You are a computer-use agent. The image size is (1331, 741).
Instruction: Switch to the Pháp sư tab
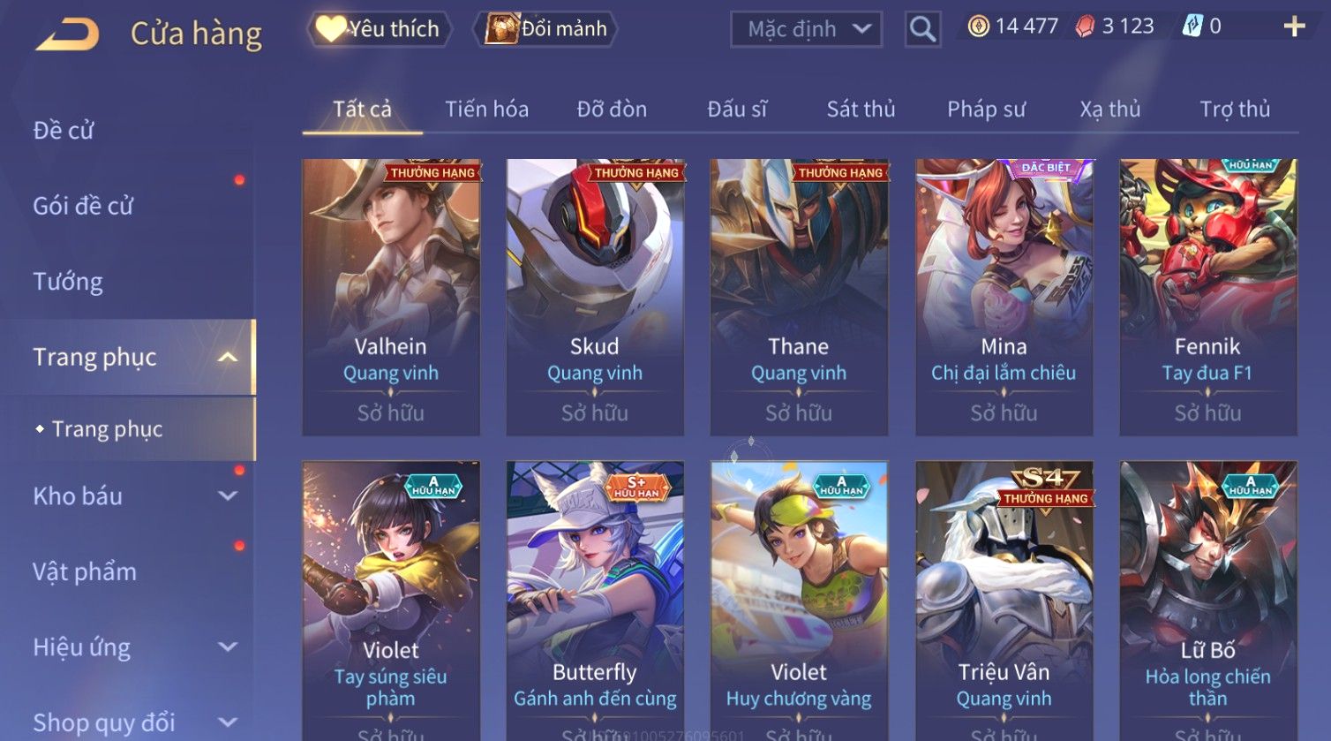986,109
